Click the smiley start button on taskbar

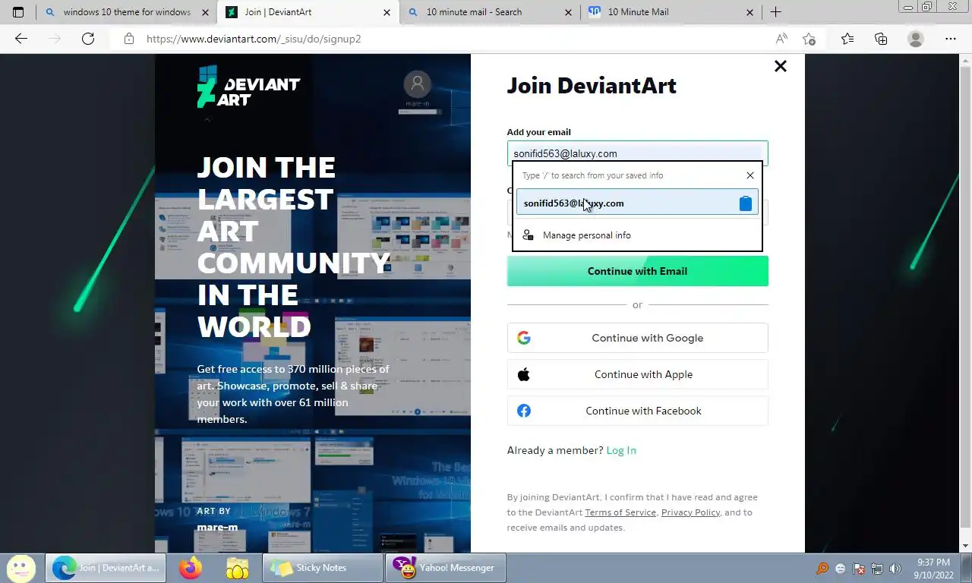coord(21,568)
